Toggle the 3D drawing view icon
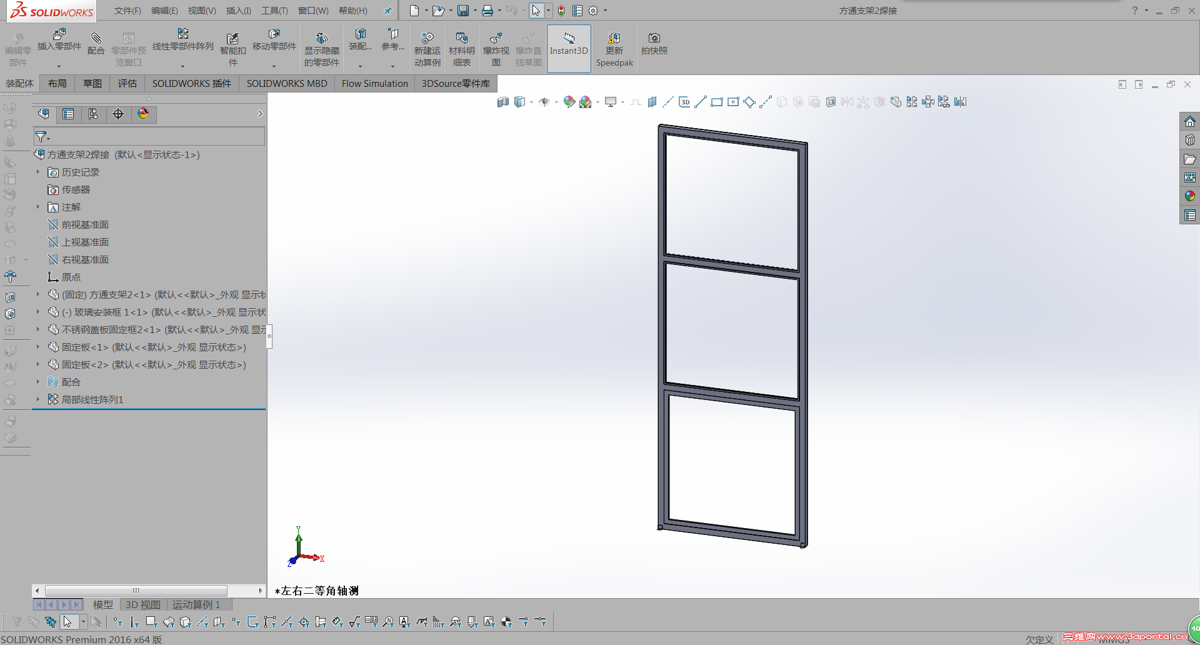This screenshot has width=1200, height=645. click(x=684, y=102)
